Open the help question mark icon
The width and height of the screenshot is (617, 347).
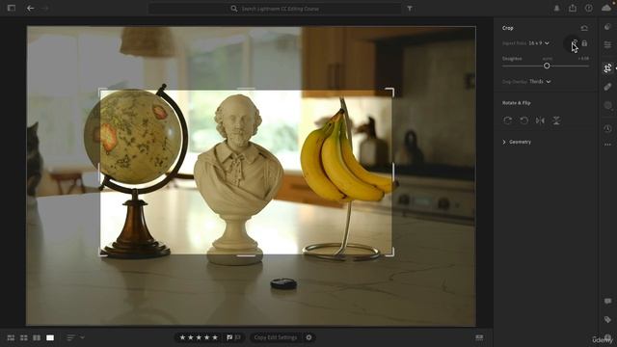pos(589,8)
